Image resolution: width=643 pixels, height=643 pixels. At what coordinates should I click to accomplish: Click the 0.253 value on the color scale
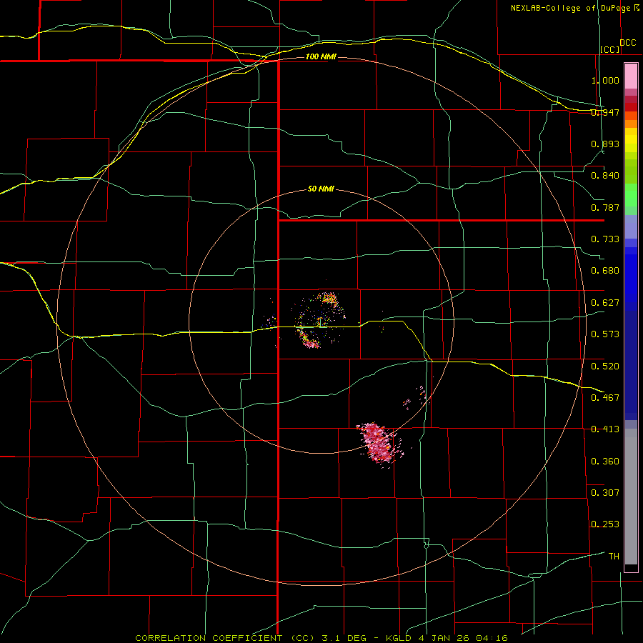coord(605,524)
